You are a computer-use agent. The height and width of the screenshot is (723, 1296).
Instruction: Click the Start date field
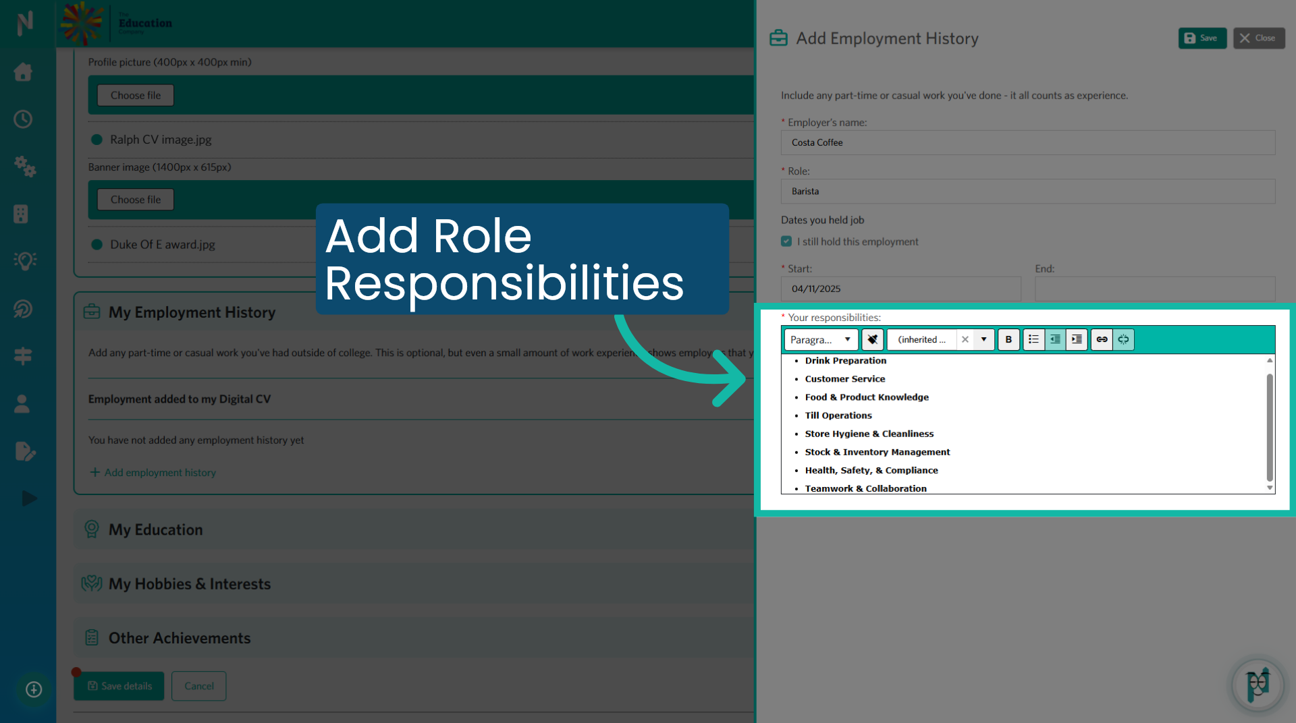900,289
